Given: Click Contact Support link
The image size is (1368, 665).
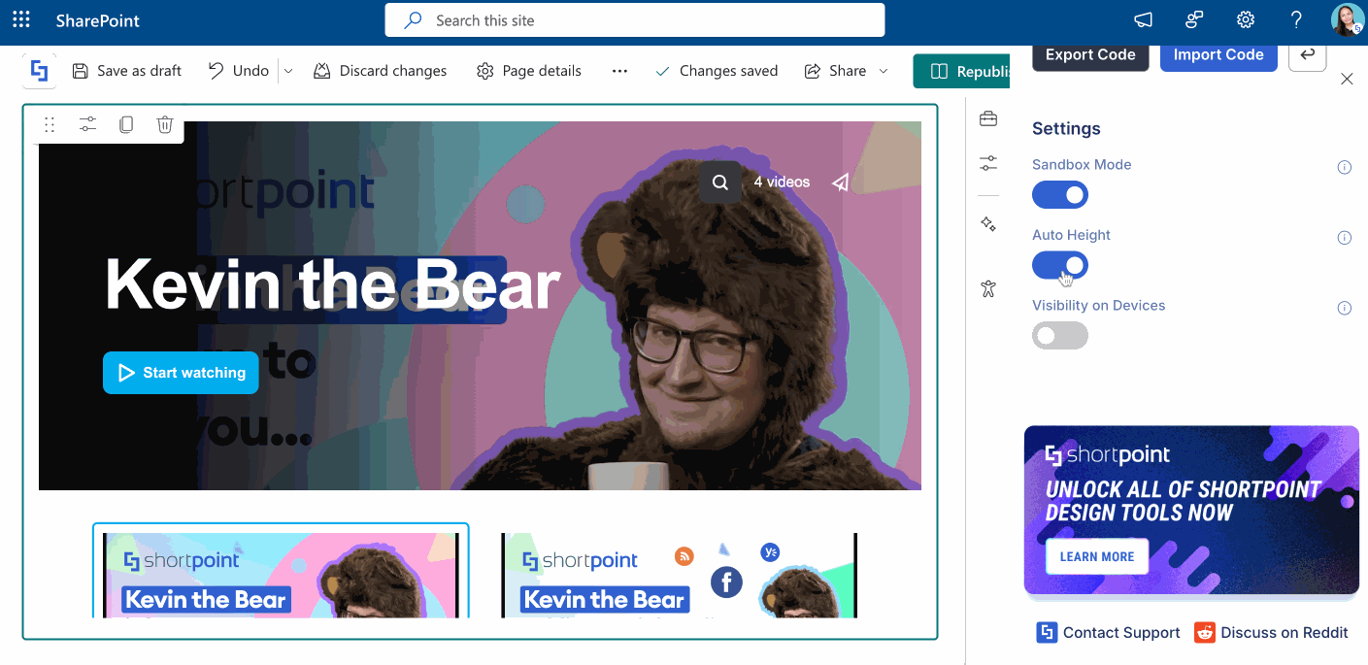Looking at the screenshot, I should [1109, 633].
